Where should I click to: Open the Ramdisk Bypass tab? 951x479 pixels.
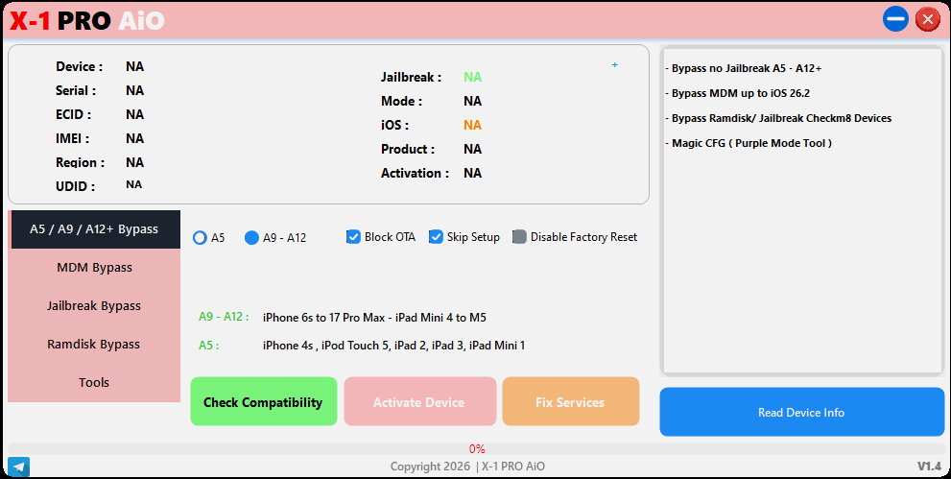tap(94, 344)
